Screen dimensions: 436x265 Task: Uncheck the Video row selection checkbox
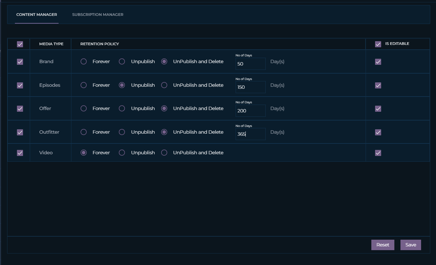click(x=20, y=153)
